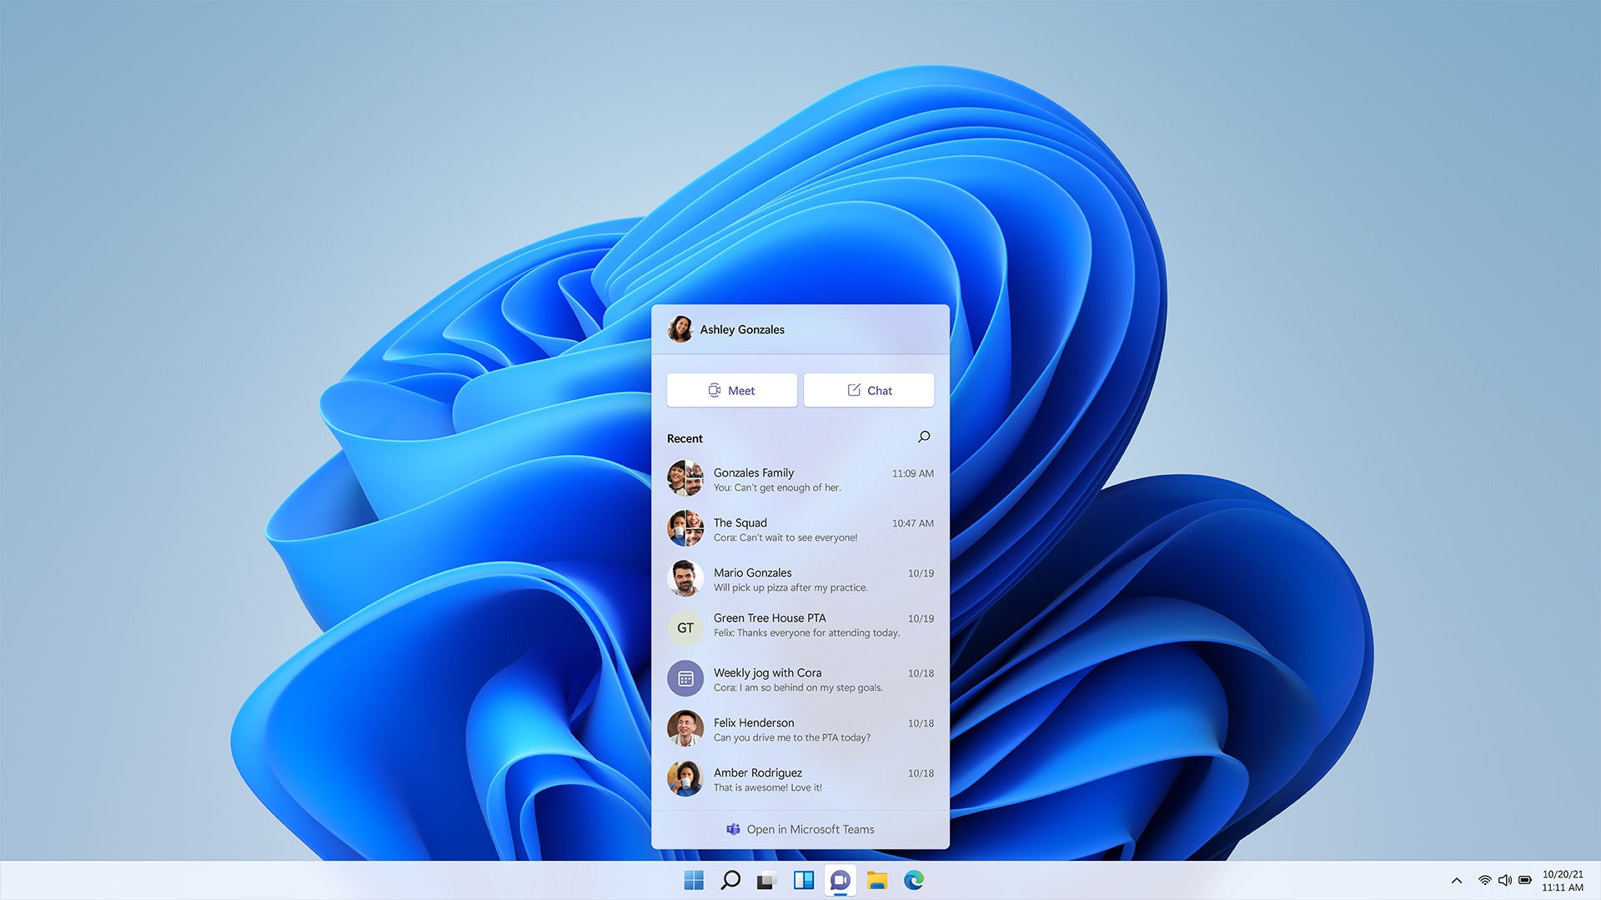
Task: Select Amber Rodriguez conversation
Action: click(x=800, y=778)
